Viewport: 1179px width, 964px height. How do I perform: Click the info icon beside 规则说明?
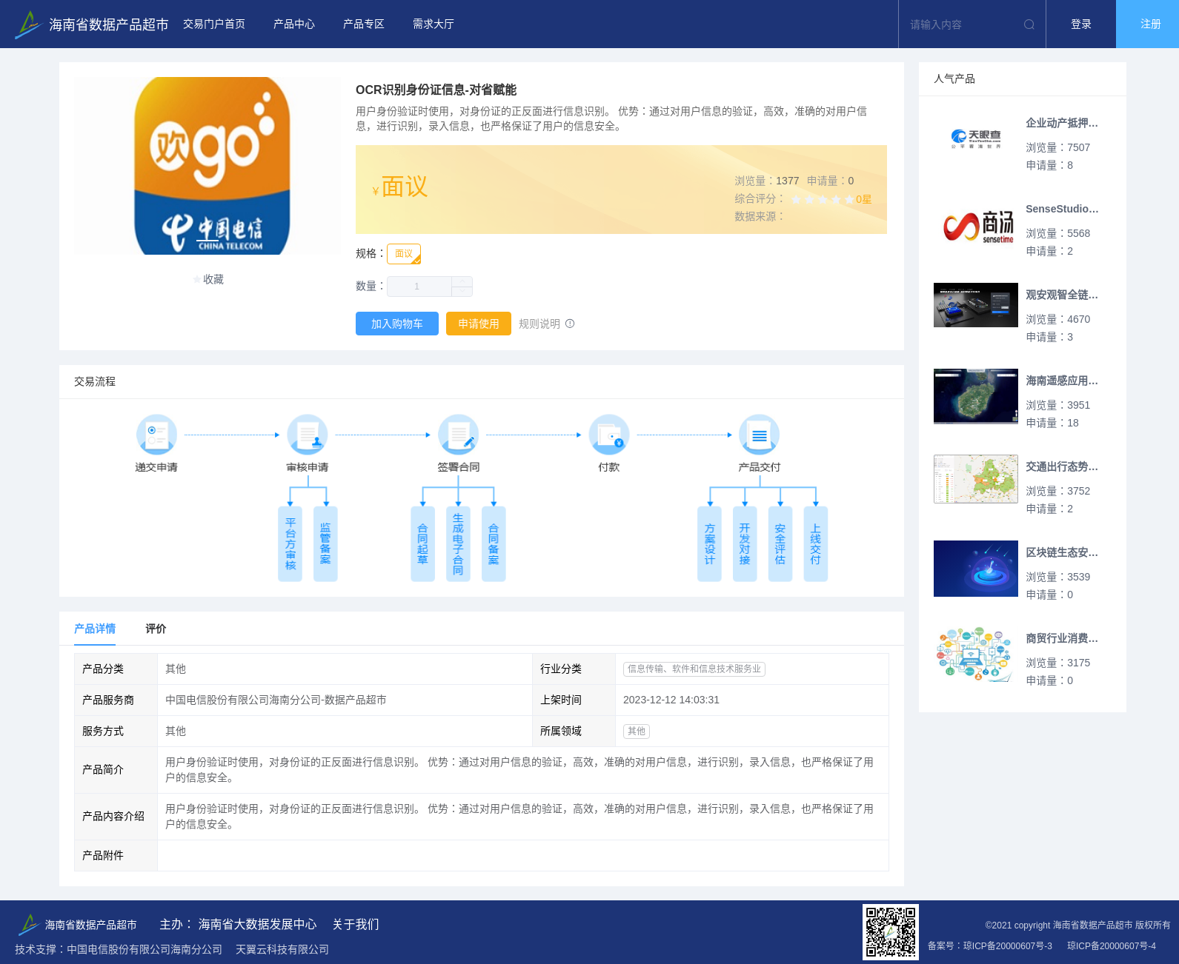pyautogui.click(x=570, y=324)
